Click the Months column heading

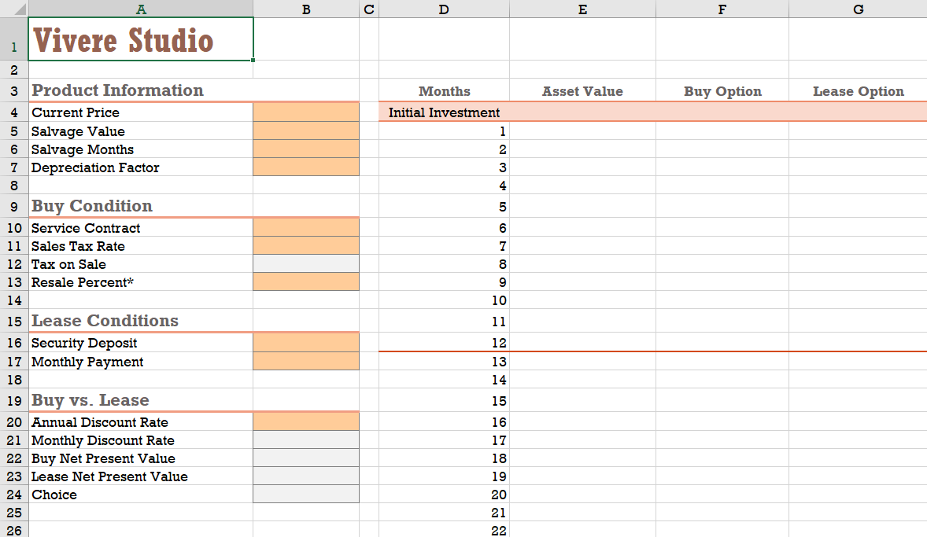[x=445, y=91]
